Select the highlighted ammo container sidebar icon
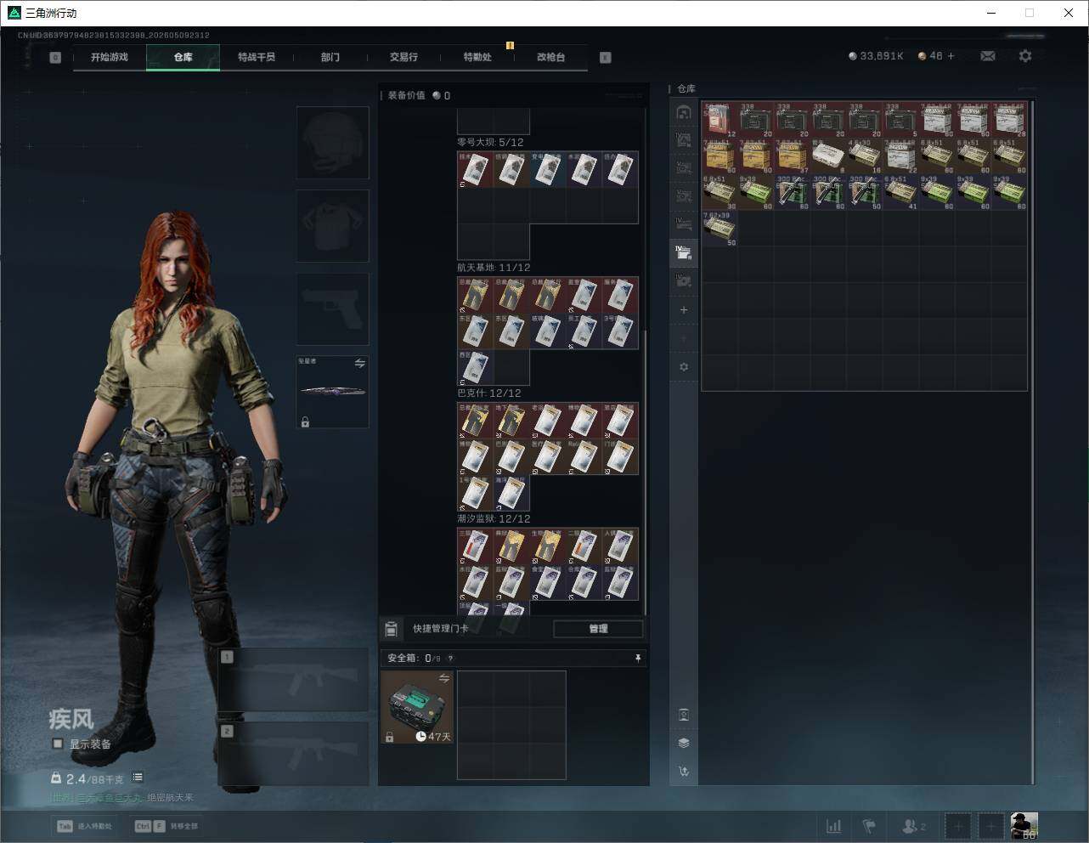This screenshot has width=1089, height=843. click(x=684, y=252)
